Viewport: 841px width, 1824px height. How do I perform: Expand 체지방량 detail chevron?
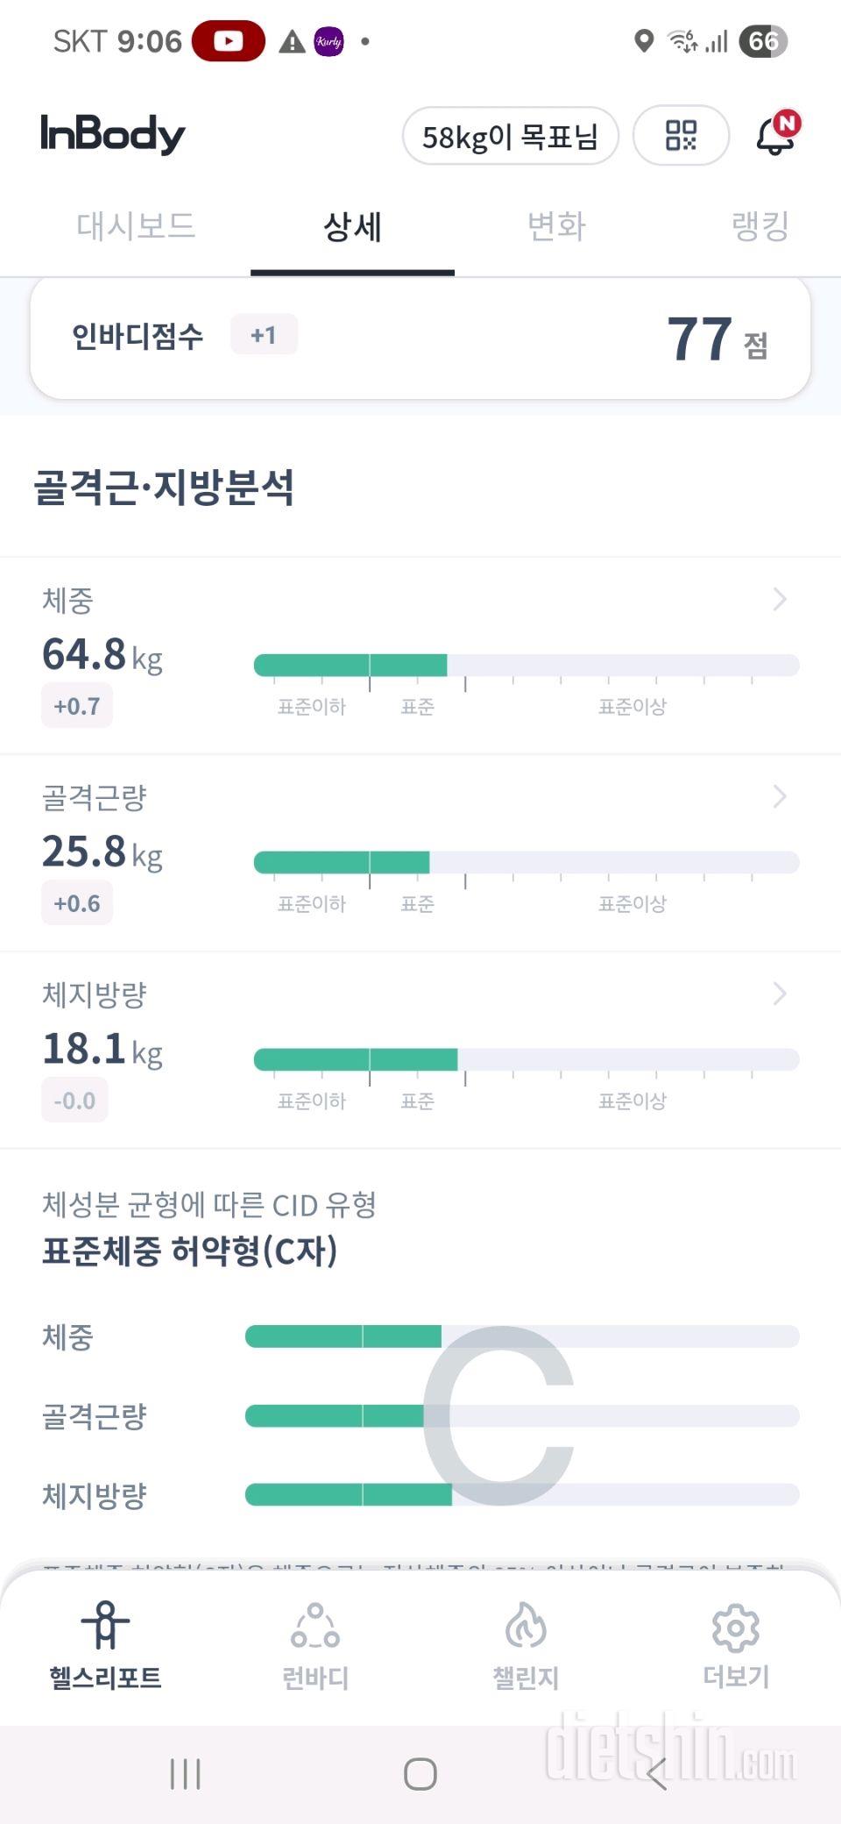coord(780,994)
